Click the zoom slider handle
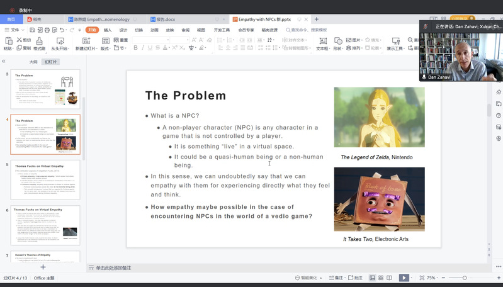This screenshot has height=287, width=503. (464, 278)
